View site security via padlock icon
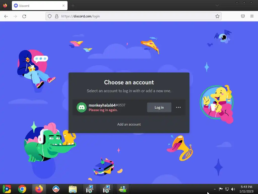This screenshot has width=258, height=194. click(57, 16)
